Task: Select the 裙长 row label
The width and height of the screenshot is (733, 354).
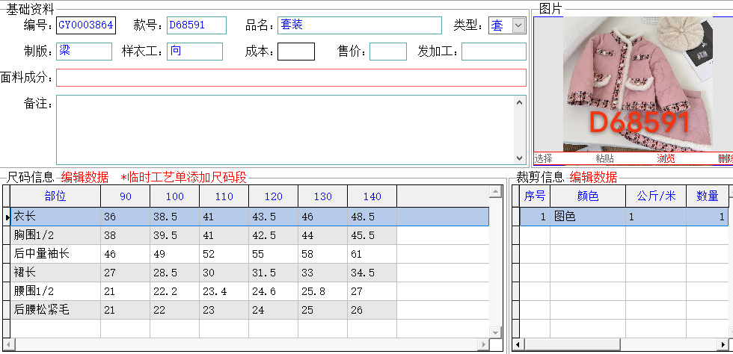Action: [x=55, y=273]
